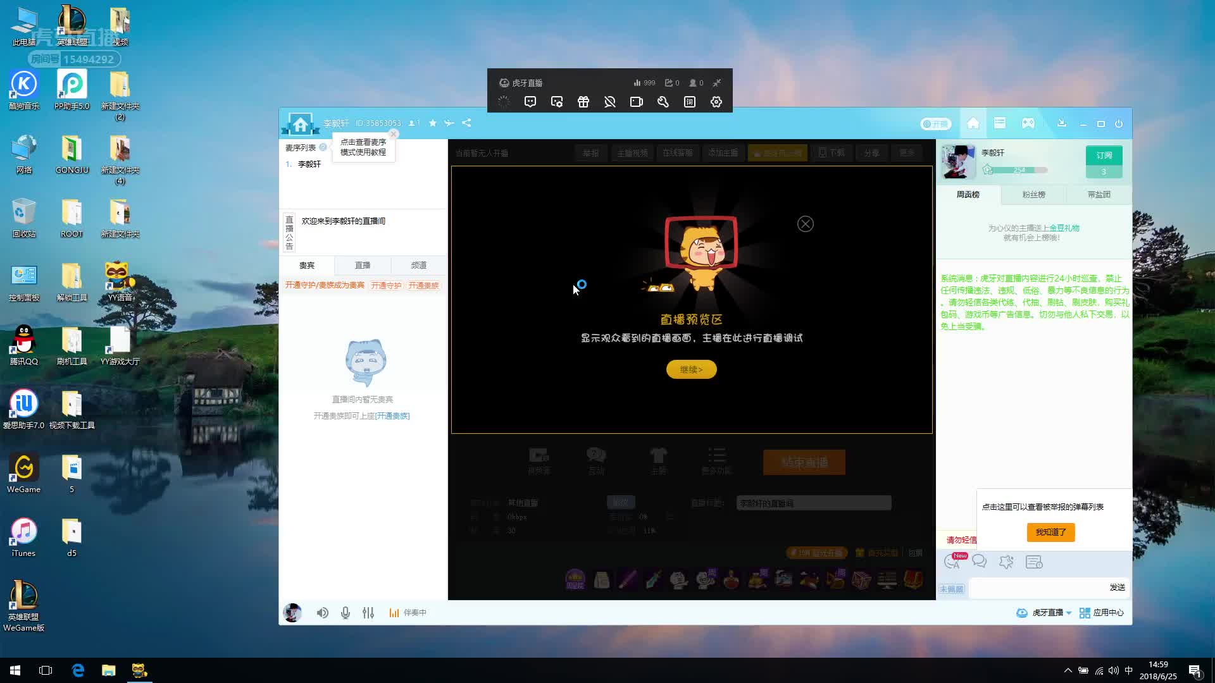1215x683 pixels.
Task: Mute the speaker volume icon
Action: coord(322,612)
